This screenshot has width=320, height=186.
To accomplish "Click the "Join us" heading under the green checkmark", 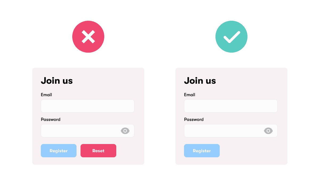I will (200, 81).
